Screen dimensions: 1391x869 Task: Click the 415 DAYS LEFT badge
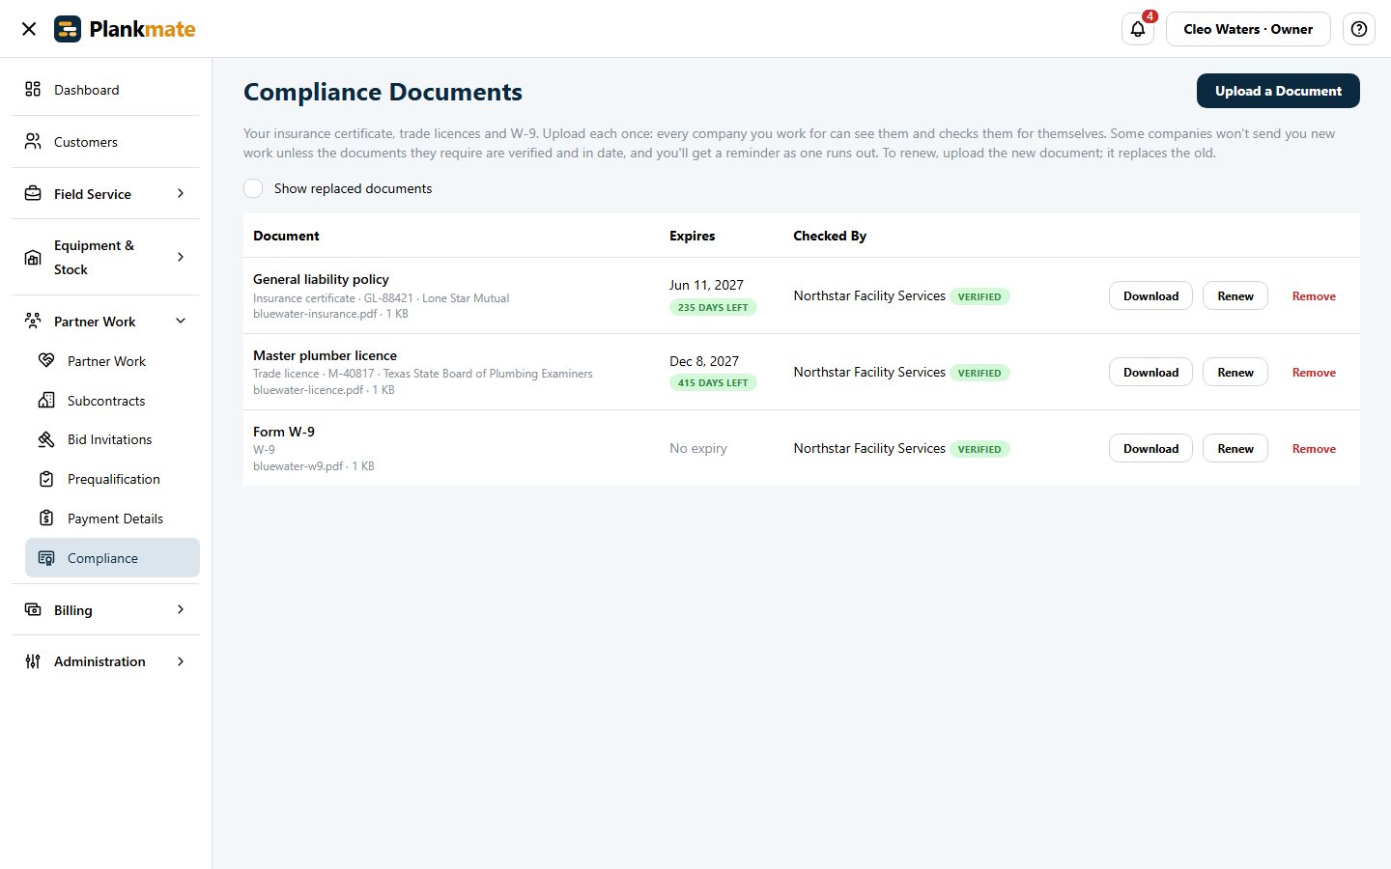pyautogui.click(x=713, y=383)
